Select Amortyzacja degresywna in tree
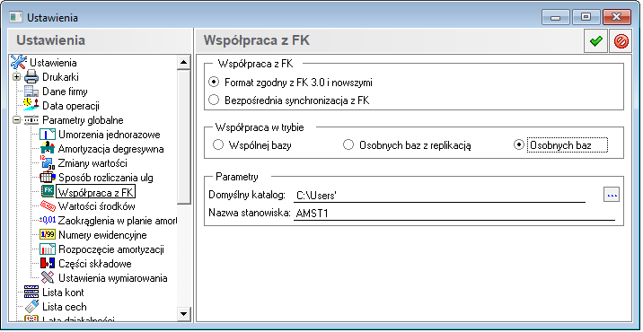This screenshot has width=643, height=332. [x=110, y=149]
